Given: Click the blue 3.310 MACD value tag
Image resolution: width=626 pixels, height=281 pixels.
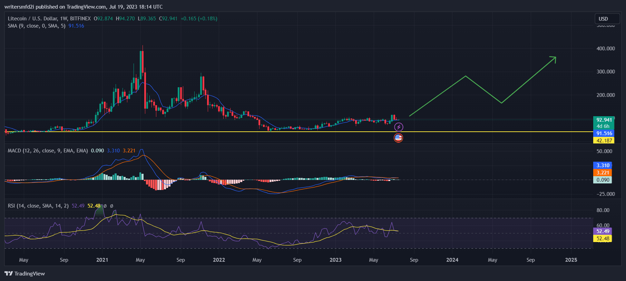Looking at the screenshot, I should [x=602, y=165].
